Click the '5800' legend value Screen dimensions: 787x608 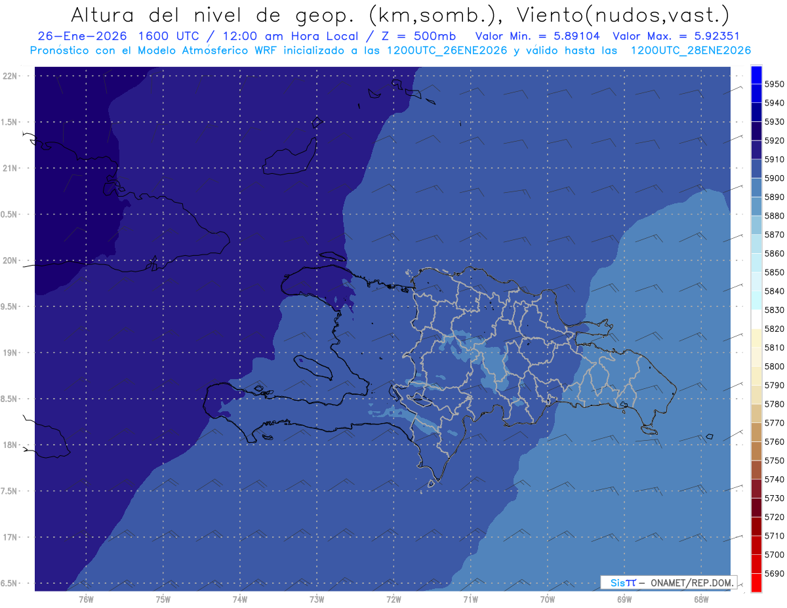click(x=775, y=367)
